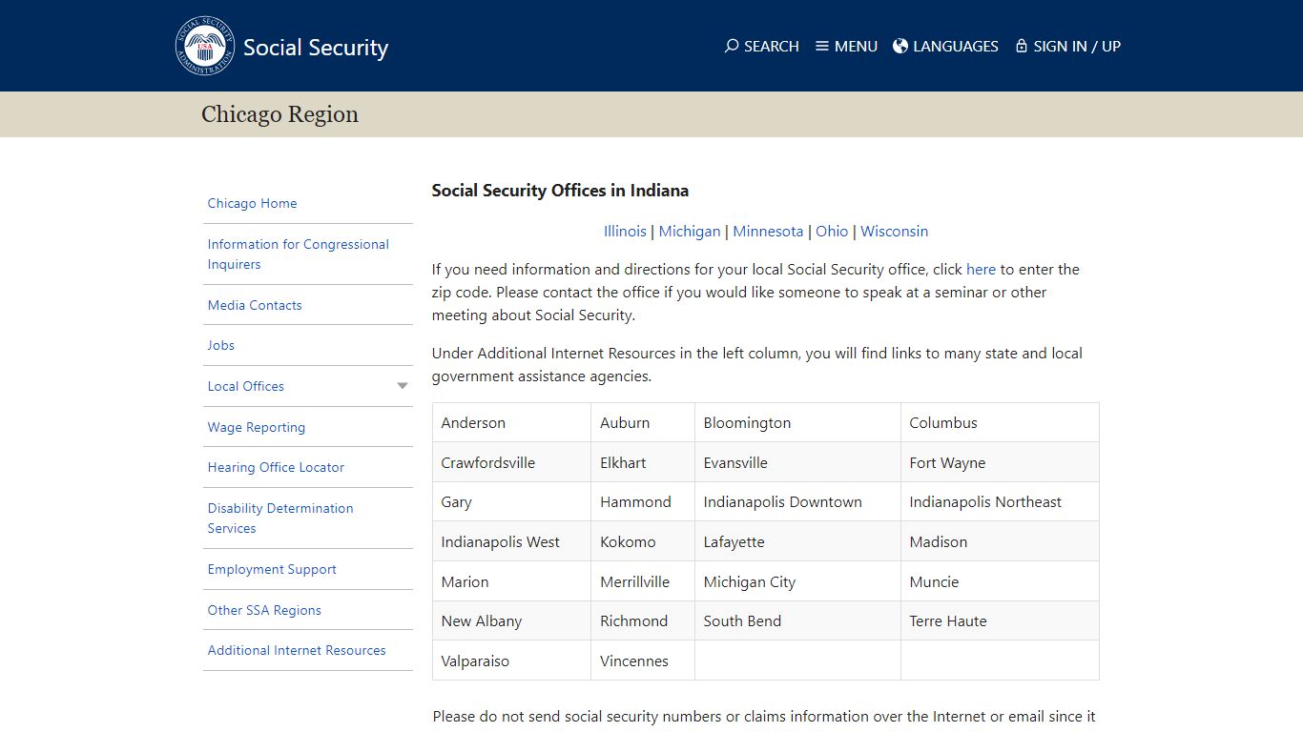Click the Chicago Region banner heading
Screen dimensions: 1303x732
pos(279,114)
